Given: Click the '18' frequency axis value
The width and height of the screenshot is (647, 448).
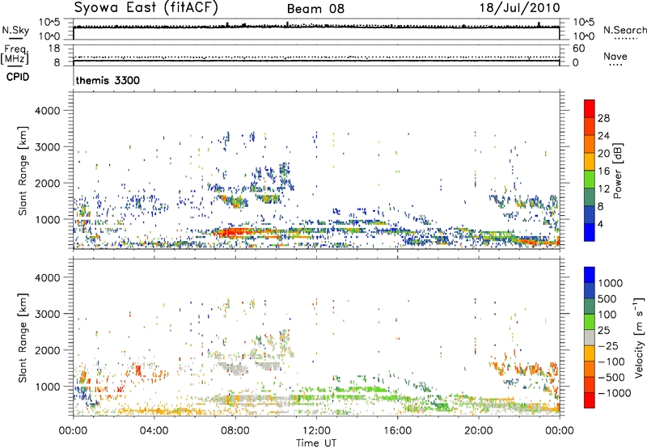Looking at the screenshot, I should pyautogui.click(x=54, y=49).
